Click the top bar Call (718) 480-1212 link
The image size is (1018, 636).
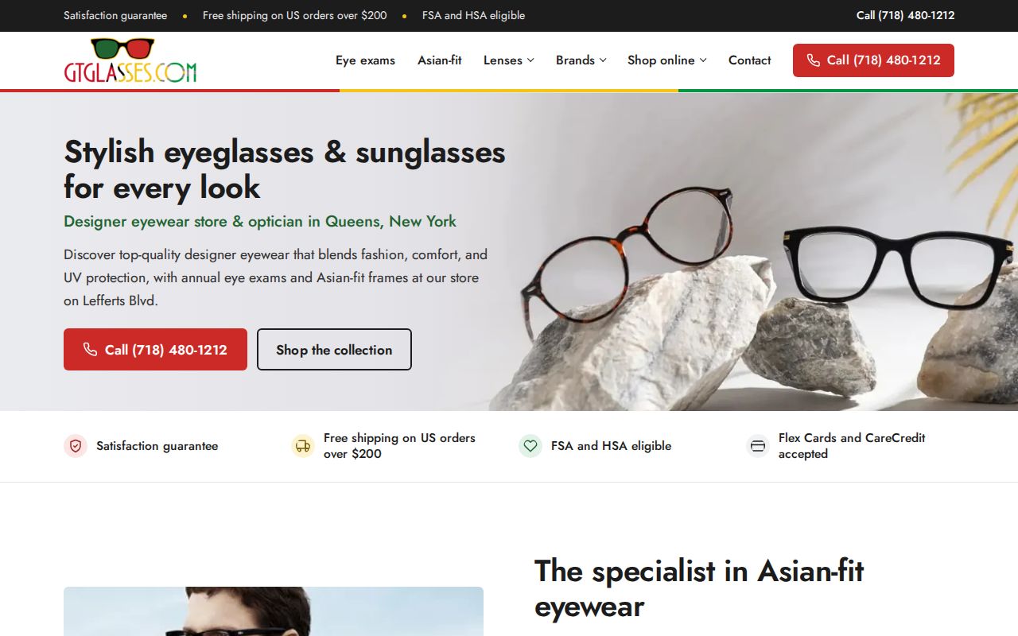pyautogui.click(x=905, y=15)
